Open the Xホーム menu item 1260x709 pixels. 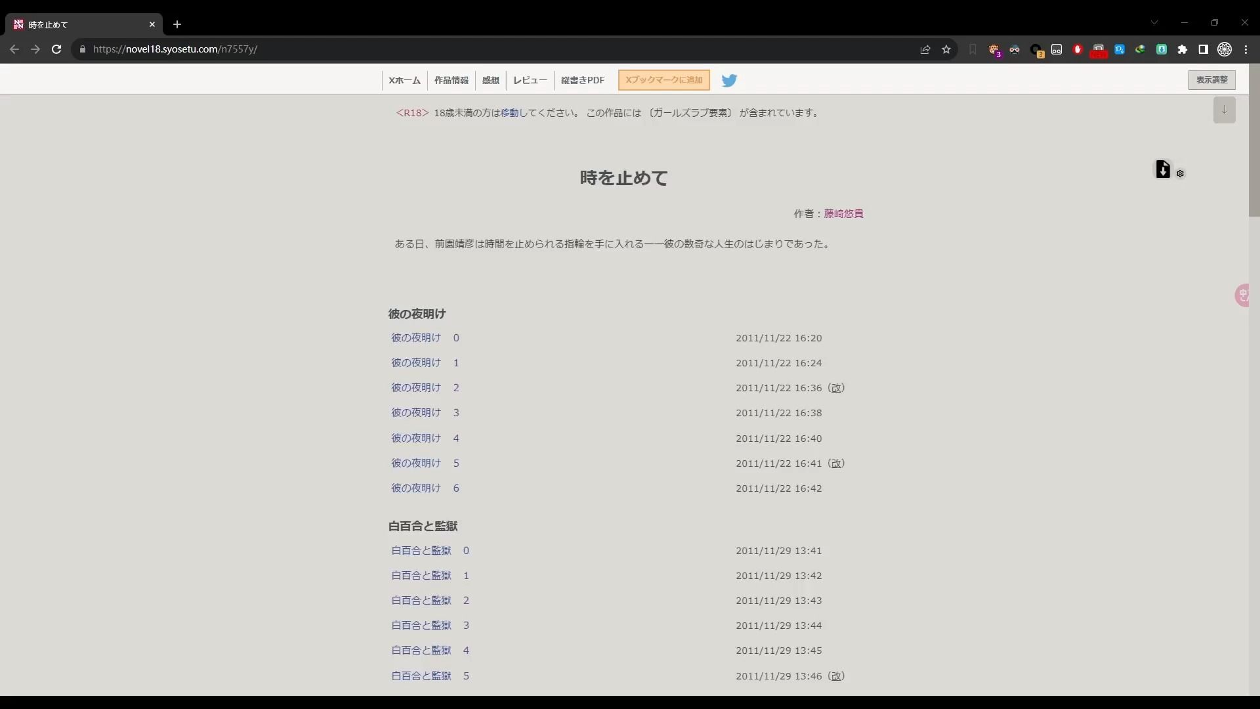coord(404,80)
